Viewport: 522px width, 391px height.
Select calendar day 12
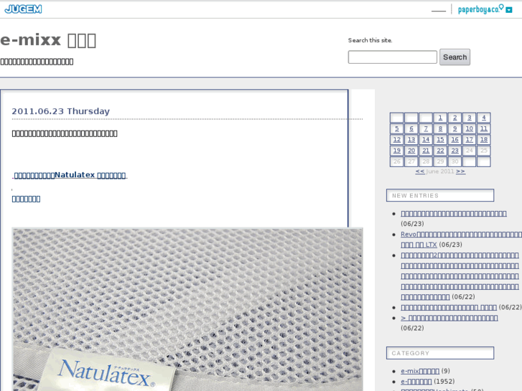pyautogui.click(x=397, y=139)
